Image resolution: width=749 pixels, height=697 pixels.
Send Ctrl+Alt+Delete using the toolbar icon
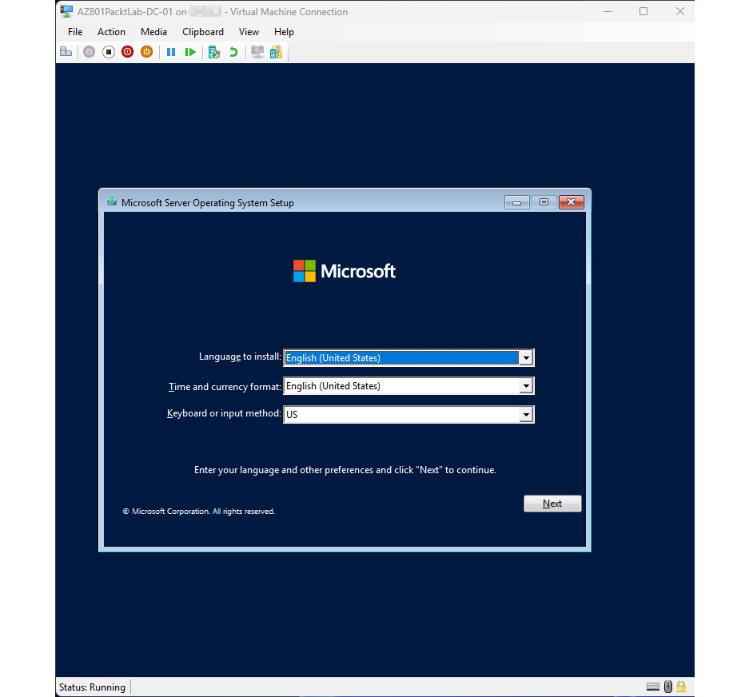pos(66,52)
